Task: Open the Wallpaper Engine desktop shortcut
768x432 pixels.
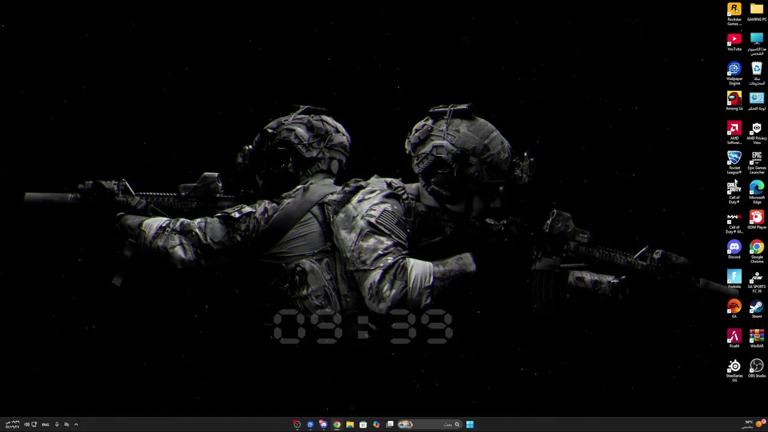Action: (734, 74)
